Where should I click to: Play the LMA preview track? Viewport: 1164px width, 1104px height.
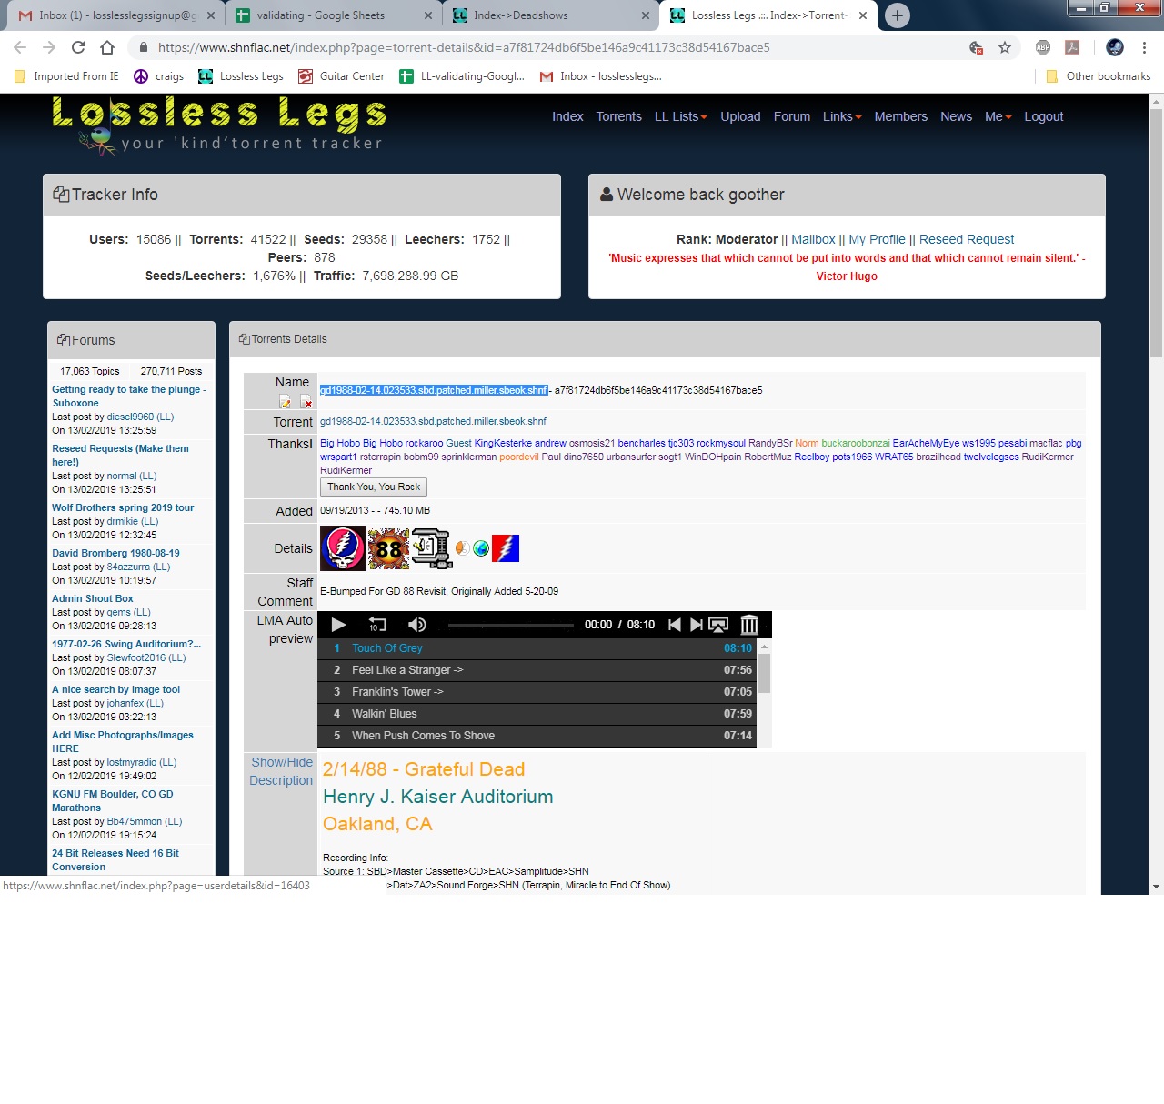click(x=338, y=625)
